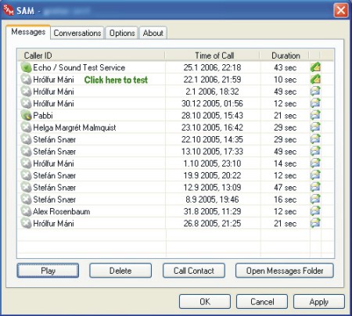Click the away status icon next to Pabbi
Screen dimensions: 352x316
click(x=26, y=116)
